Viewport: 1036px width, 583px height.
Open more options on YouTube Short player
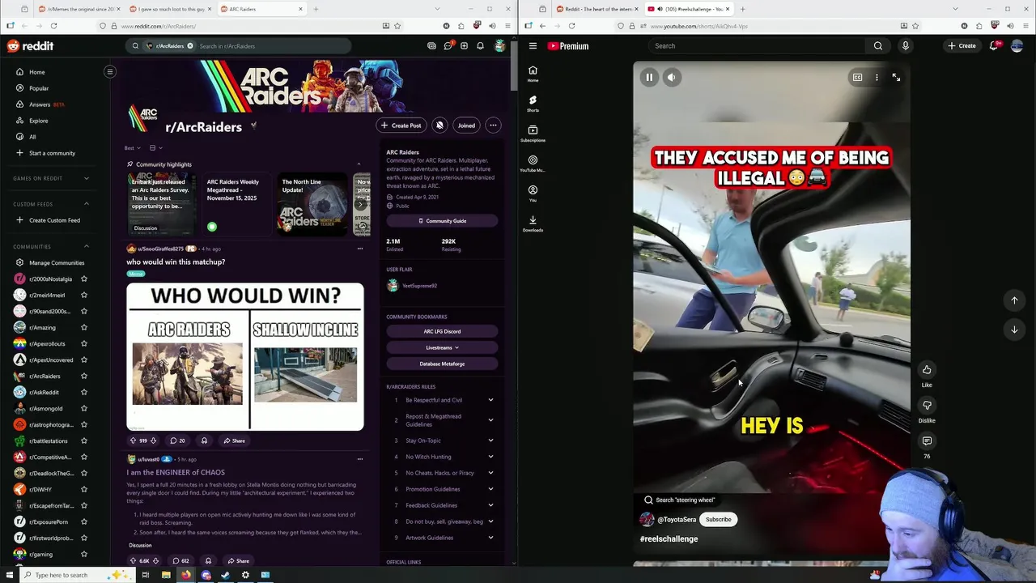pyautogui.click(x=877, y=78)
